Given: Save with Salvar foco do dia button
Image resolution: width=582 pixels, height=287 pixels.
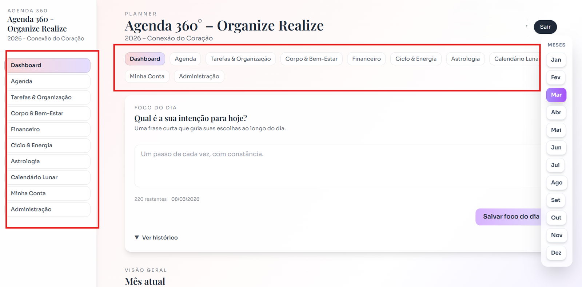Looking at the screenshot, I should 509,217.
